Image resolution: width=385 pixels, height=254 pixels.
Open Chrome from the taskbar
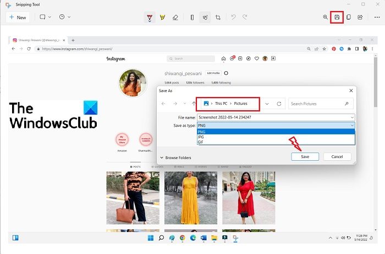tap(182, 238)
